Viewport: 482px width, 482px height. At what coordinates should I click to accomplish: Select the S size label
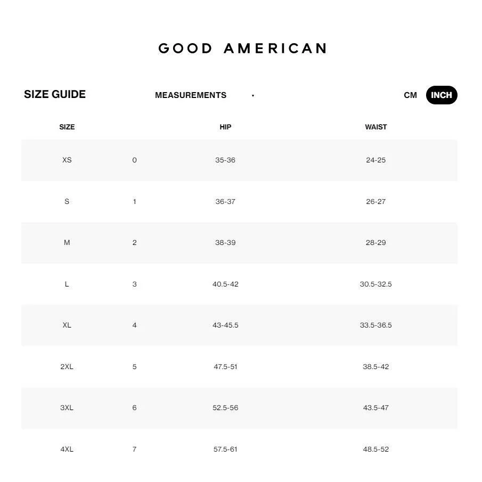tap(67, 202)
